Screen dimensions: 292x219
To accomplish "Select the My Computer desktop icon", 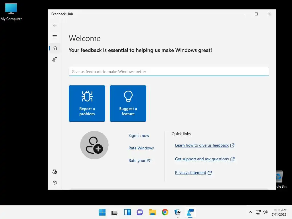I will tap(11, 12).
